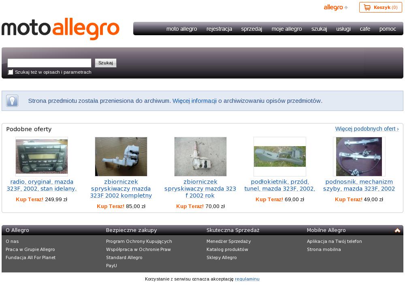Open 'PayU' footer link
Screen dimensions: 405x287
[x=111, y=266]
